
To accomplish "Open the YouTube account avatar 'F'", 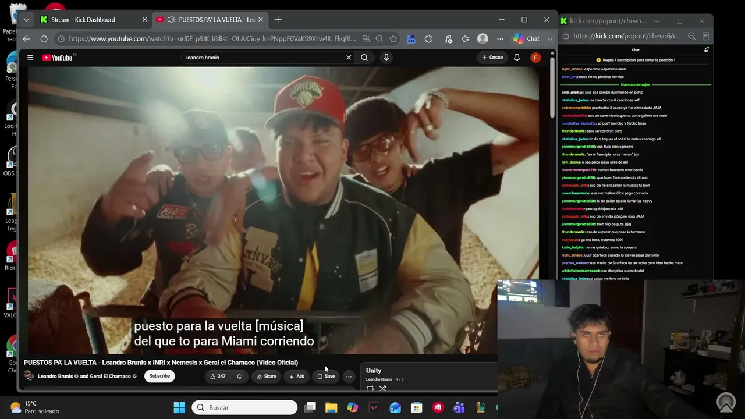I will (x=535, y=58).
